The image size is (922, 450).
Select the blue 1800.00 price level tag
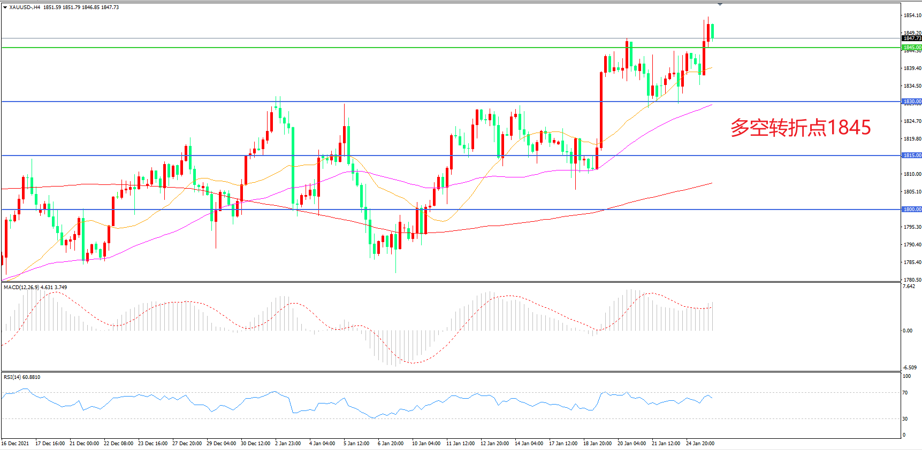tap(912, 210)
